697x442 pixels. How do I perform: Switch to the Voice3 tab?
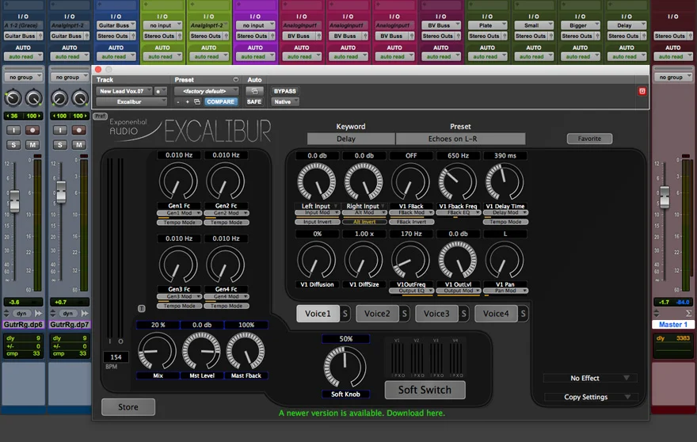[x=436, y=314]
